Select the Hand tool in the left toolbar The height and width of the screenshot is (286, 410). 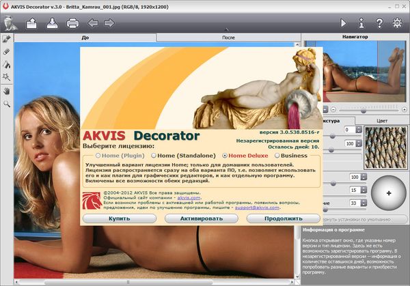[x=7, y=91]
